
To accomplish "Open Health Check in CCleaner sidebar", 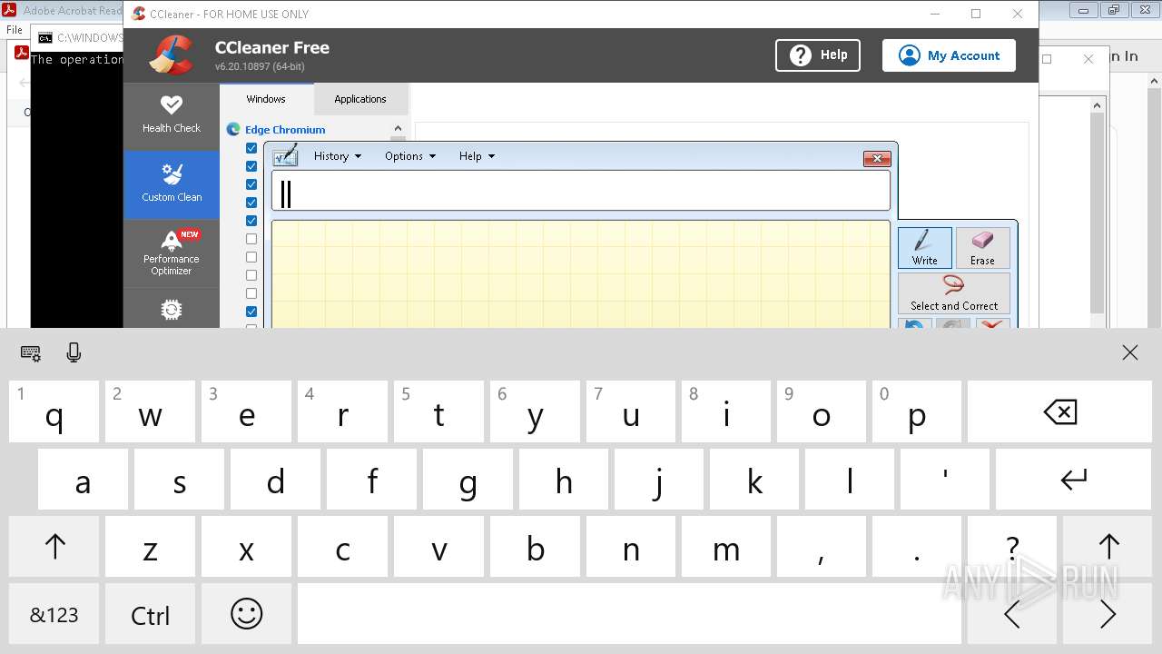I will click(x=172, y=115).
